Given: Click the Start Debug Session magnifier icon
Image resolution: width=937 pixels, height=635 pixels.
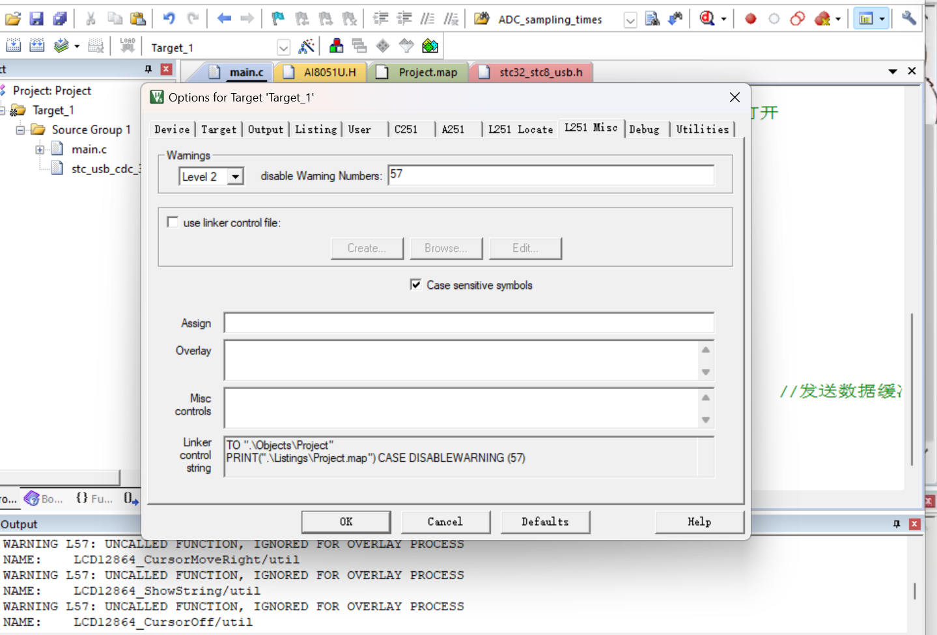Looking at the screenshot, I should pyautogui.click(x=707, y=19).
